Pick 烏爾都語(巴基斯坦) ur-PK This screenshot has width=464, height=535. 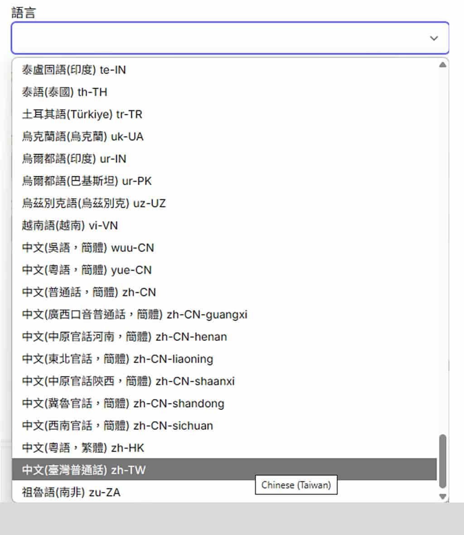(224, 181)
